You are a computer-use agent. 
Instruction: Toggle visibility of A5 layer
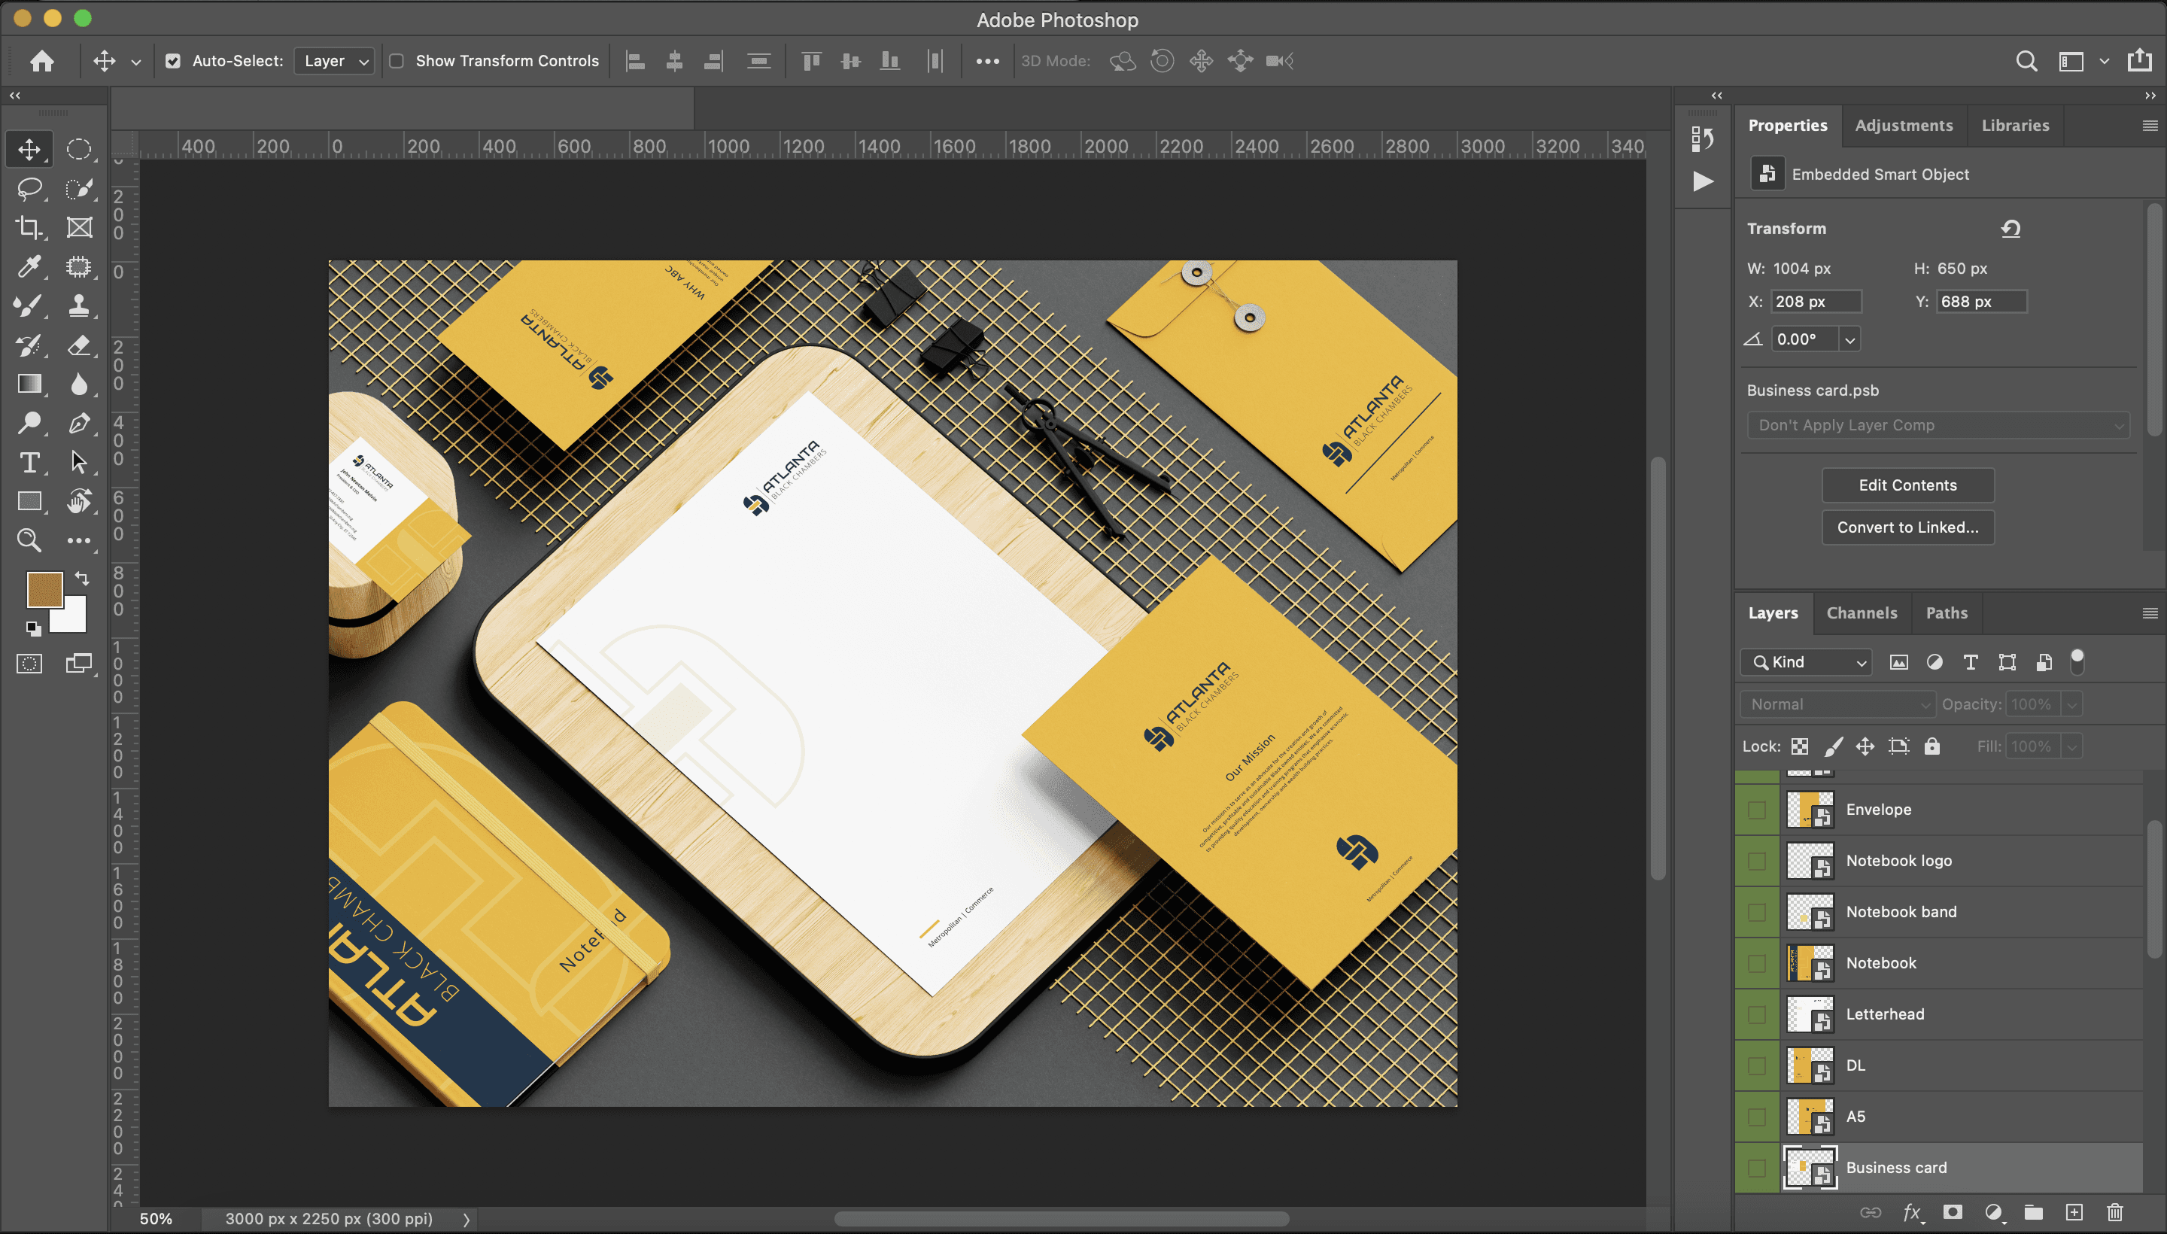[1757, 1116]
